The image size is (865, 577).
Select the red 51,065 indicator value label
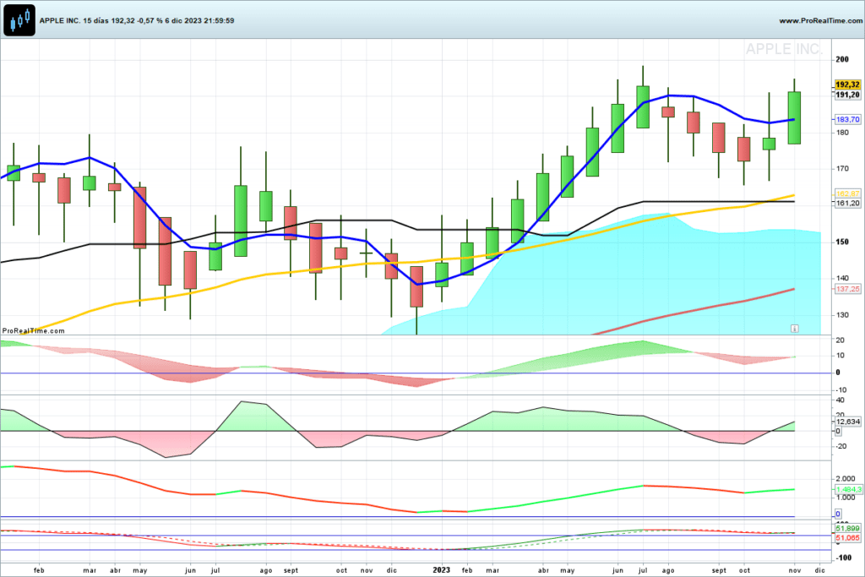(847, 538)
